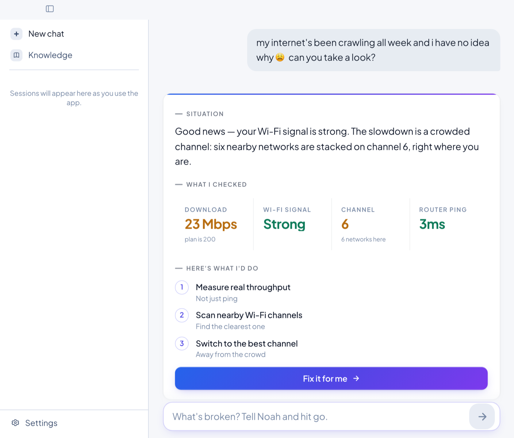The width and height of the screenshot is (514, 438).
Task: Click the channel 6 value
Action: 345,224
